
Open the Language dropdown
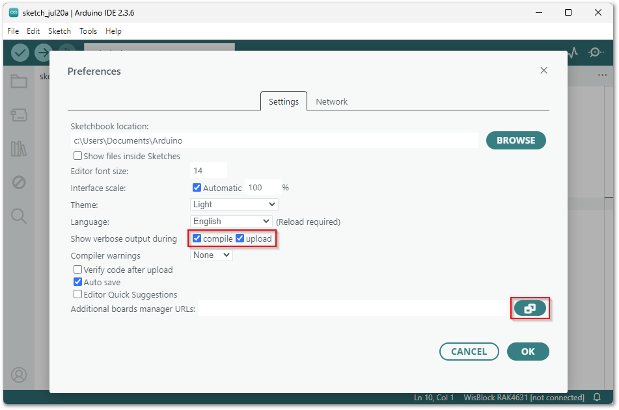(x=230, y=221)
